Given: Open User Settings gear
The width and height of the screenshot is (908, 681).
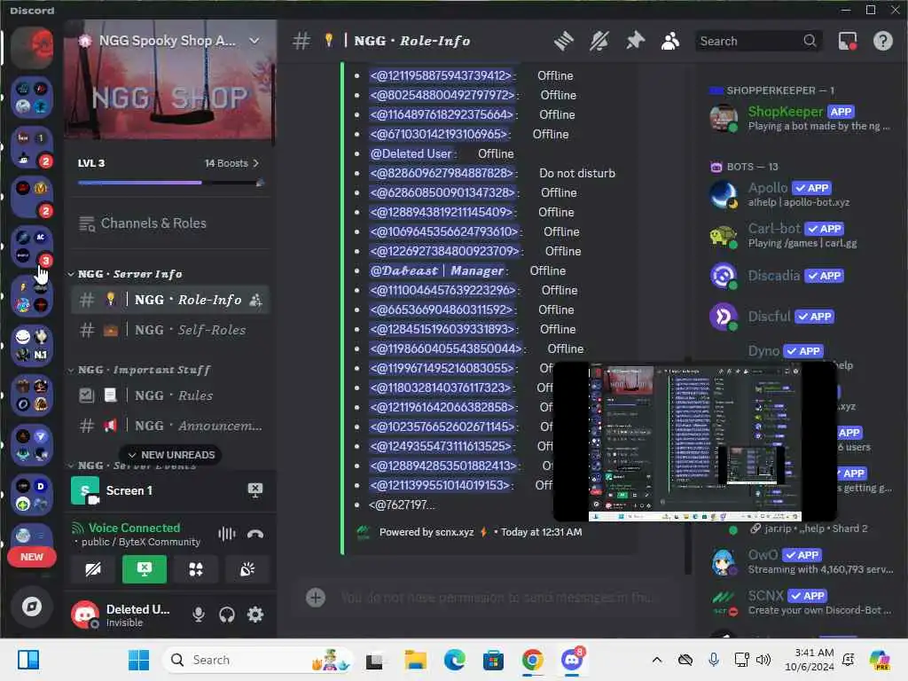Looking at the screenshot, I should click(255, 614).
